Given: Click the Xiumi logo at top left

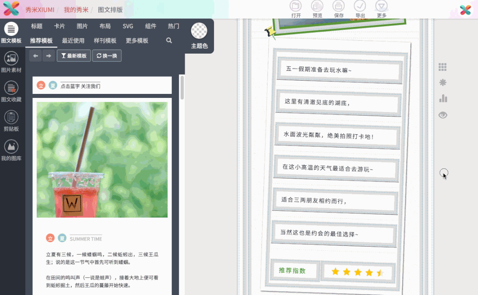Looking at the screenshot, I should [11, 8].
